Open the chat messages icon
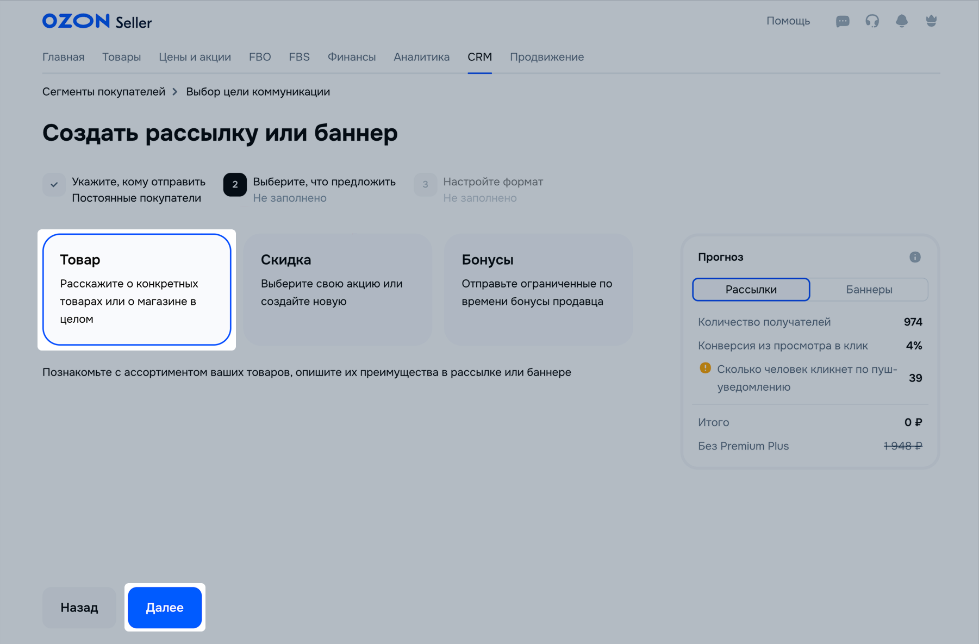The width and height of the screenshot is (979, 644). (843, 21)
